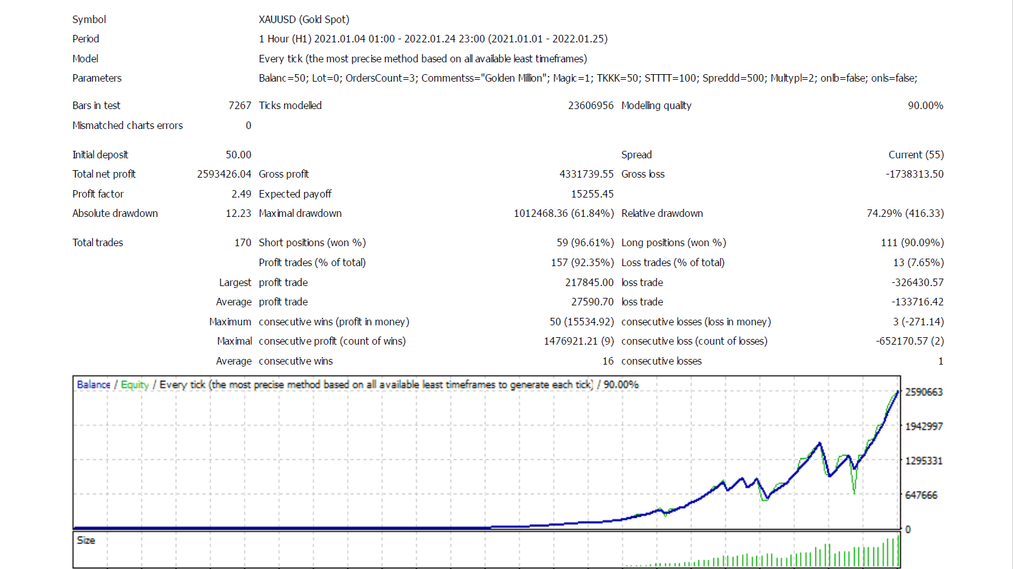
Task: Click the "Profit trades (% of total)" label
Action: pos(312,262)
